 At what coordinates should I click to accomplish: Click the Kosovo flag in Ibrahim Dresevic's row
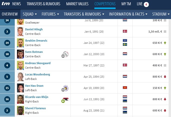pyautogui.click(x=125, y=41)
